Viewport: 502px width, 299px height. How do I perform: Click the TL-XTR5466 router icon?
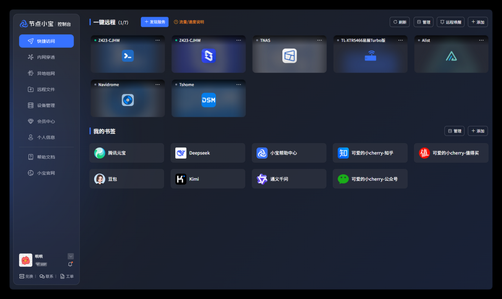(x=370, y=56)
